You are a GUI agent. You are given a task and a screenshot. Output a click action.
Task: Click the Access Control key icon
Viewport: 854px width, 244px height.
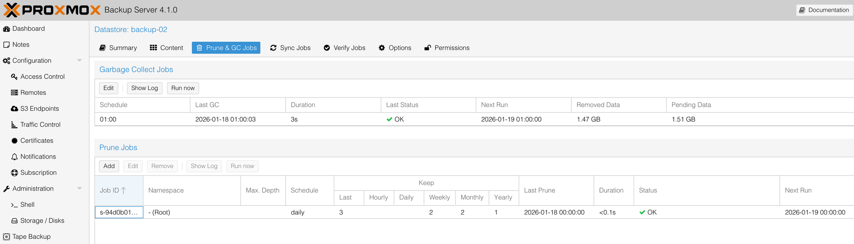click(x=15, y=77)
